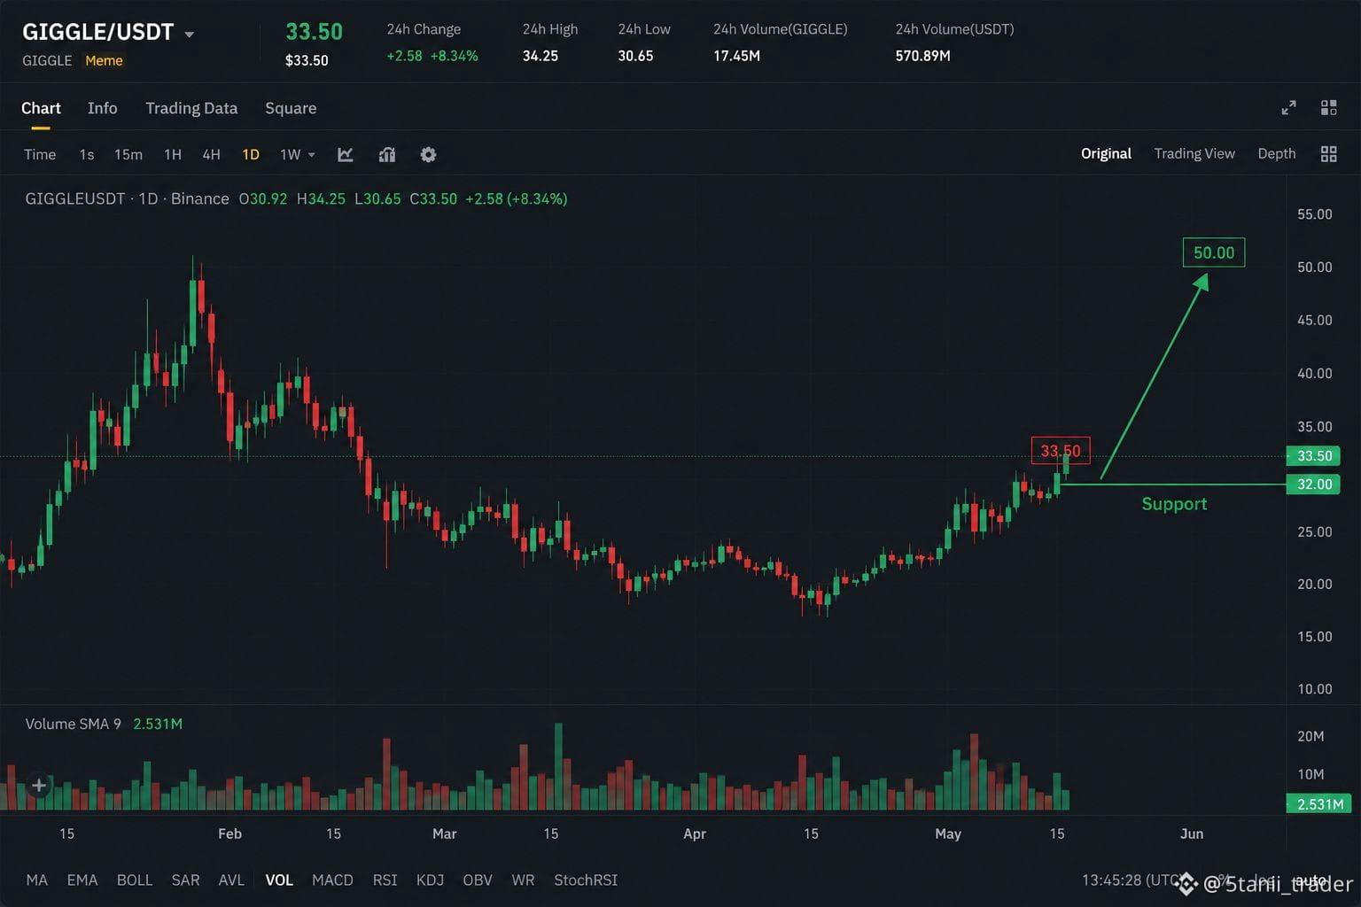
Task: Toggle the EMA indicator
Action: point(82,880)
